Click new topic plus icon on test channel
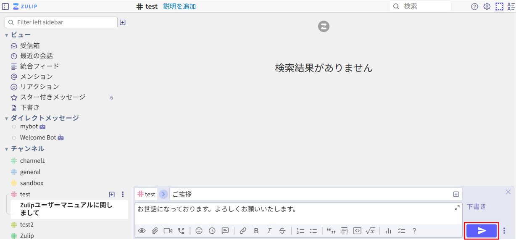This screenshot has width=516, height=240. click(x=112, y=194)
